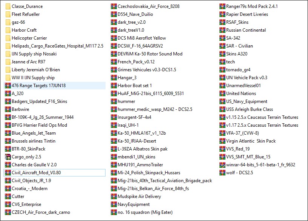The image size is (308, 221).
Task: Select the Civil_Aircraft_Mod_V0.80 archive icon
Action: [8, 173]
